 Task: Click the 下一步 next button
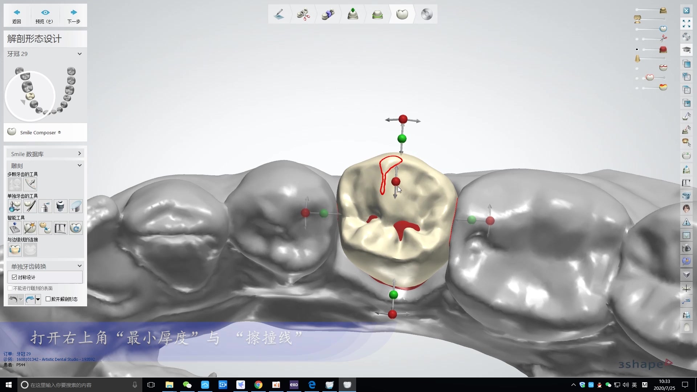[x=74, y=16]
